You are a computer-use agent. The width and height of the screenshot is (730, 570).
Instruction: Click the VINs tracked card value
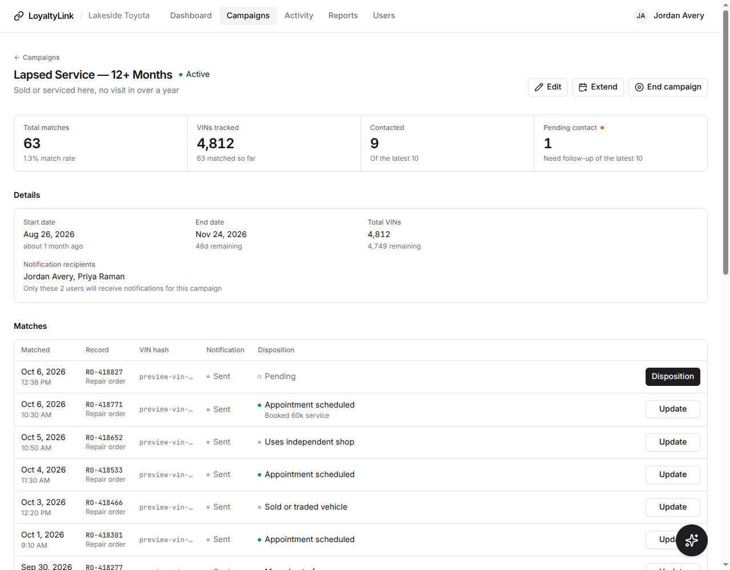[216, 144]
